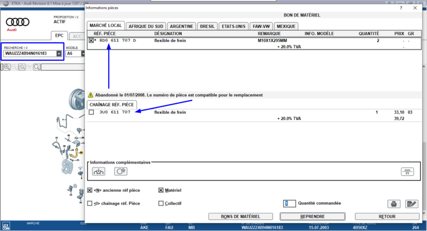Click 'flexible de frein' in the 3U0 row
Image resolution: width=427 pixels, height=231 pixels.
click(x=170, y=112)
